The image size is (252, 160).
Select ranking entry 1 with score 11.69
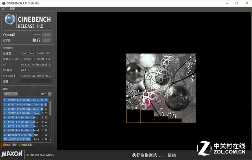click(x=26, y=100)
